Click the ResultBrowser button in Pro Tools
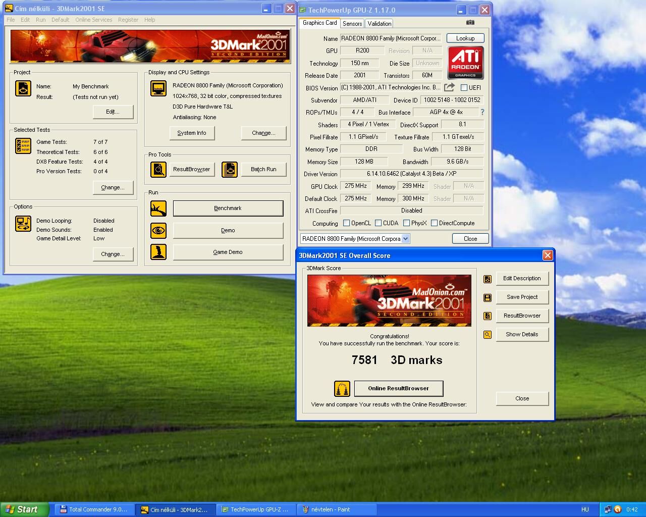The image size is (646, 517). pyautogui.click(x=192, y=169)
